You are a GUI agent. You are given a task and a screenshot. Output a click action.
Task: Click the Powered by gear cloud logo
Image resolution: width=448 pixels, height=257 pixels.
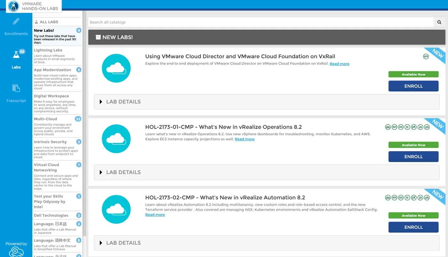tap(16, 252)
